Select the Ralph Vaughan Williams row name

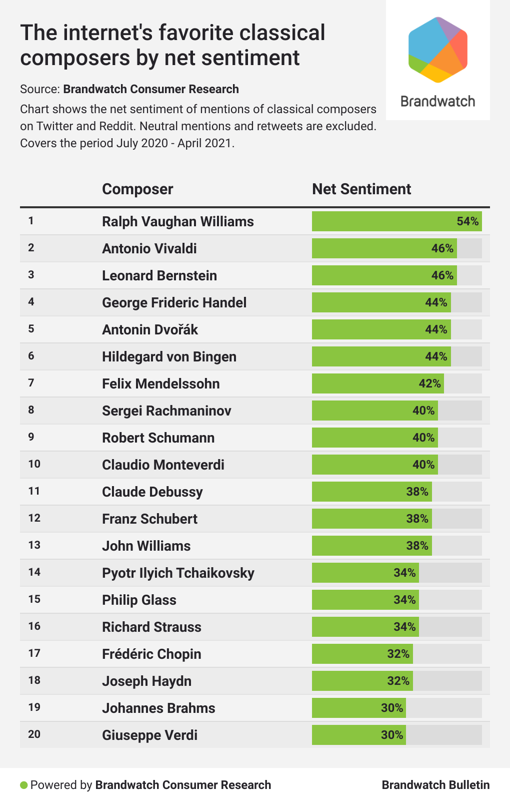pyautogui.click(x=177, y=221)
